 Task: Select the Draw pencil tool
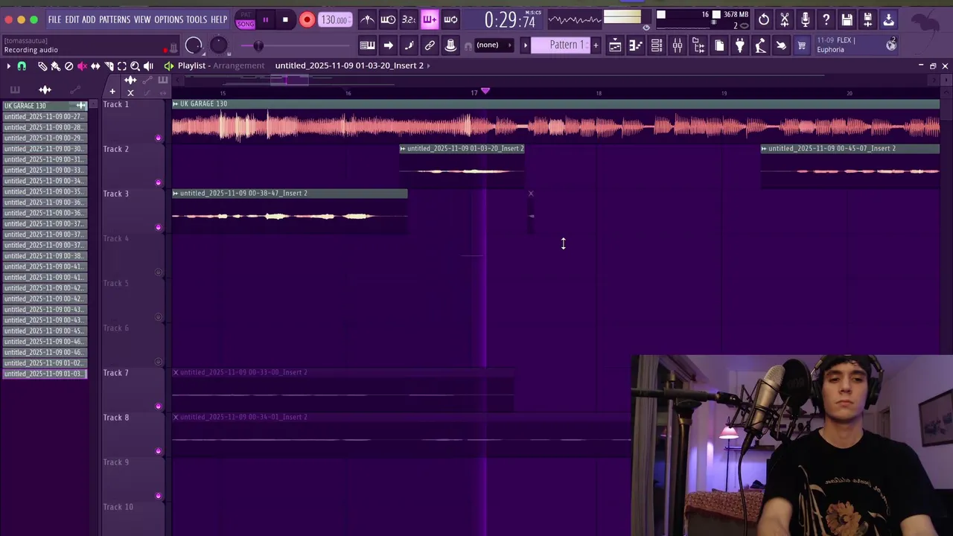42,66
